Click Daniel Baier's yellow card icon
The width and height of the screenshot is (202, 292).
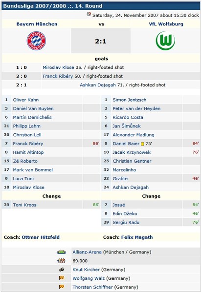pos(142,144)
